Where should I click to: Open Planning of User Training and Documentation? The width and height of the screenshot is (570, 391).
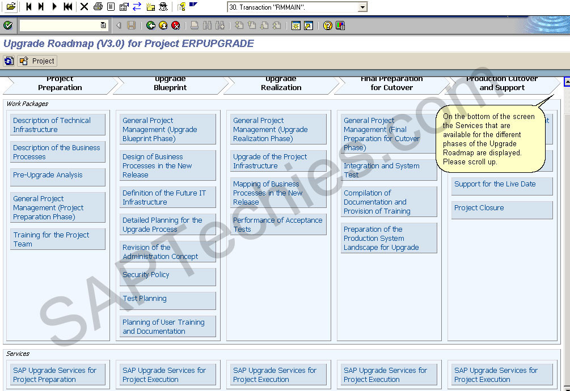pyautogui.click(x=167, y=326)
